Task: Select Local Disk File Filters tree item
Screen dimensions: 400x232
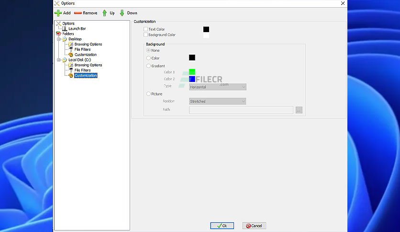Action: (x=82, y=70)
